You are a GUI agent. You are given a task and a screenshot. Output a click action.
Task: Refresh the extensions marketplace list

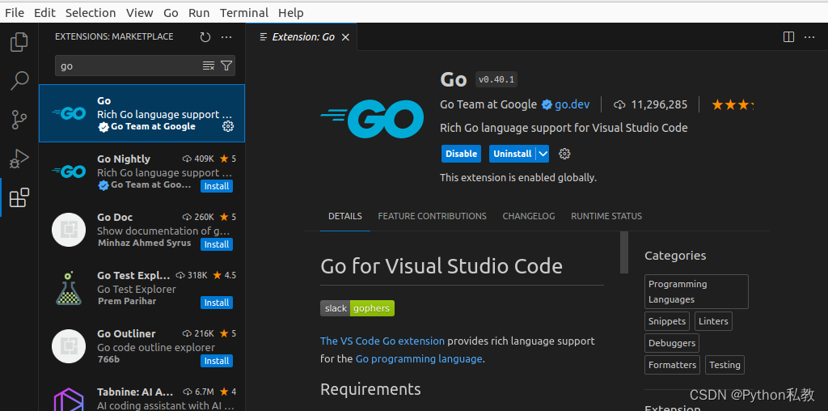[x=205, y=37]
